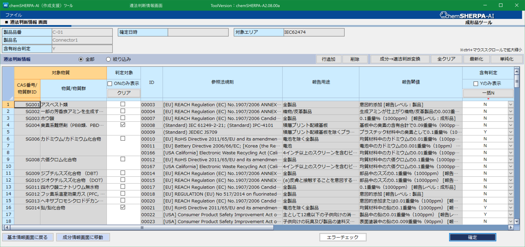This screenshot has width=525, height=247.
Task: Tick the アスベスト類 judgment target checkbox
Action: pyautogui.click(x=123, y=104)
